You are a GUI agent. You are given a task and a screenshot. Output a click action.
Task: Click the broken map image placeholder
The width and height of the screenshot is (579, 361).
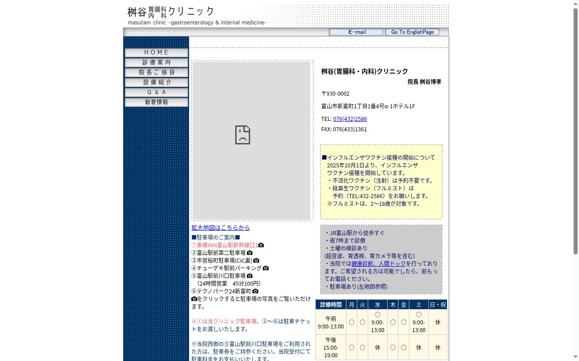252,141
